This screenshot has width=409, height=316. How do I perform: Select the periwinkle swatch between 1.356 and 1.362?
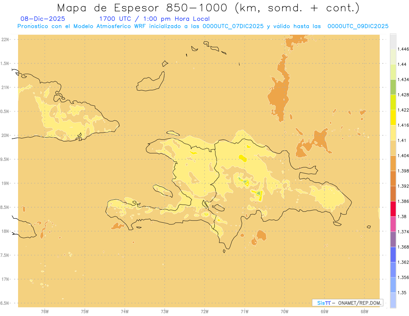tap(393, 270)
